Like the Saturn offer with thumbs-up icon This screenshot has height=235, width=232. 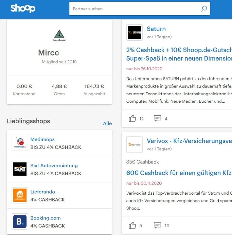point(132,119)
